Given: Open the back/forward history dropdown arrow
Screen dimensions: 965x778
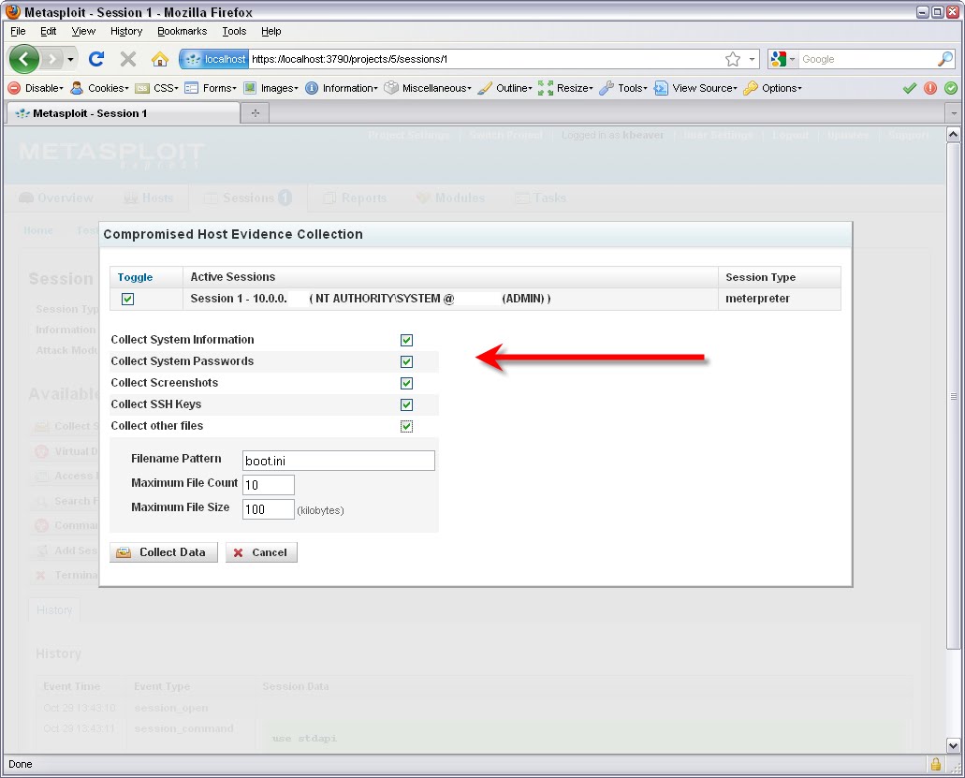Looking at the screenshot, I should [x=71, y=60].
